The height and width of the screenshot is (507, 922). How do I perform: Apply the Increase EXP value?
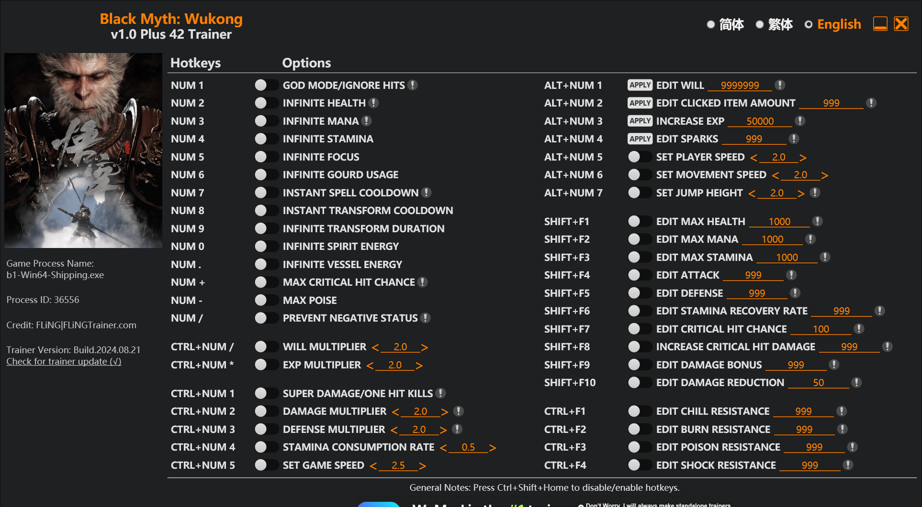(x=640, y=121)
